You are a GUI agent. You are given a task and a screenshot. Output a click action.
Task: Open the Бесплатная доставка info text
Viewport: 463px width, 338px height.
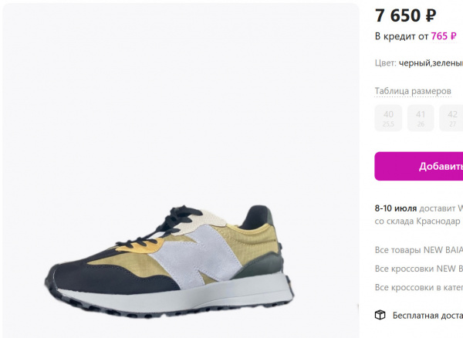(428, 316)
